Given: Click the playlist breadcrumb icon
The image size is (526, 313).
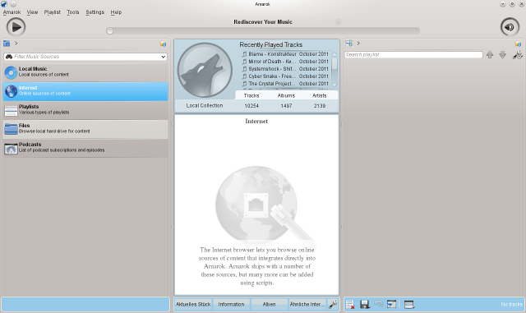Looking at the screenshot, I should [x=348, y=44].
